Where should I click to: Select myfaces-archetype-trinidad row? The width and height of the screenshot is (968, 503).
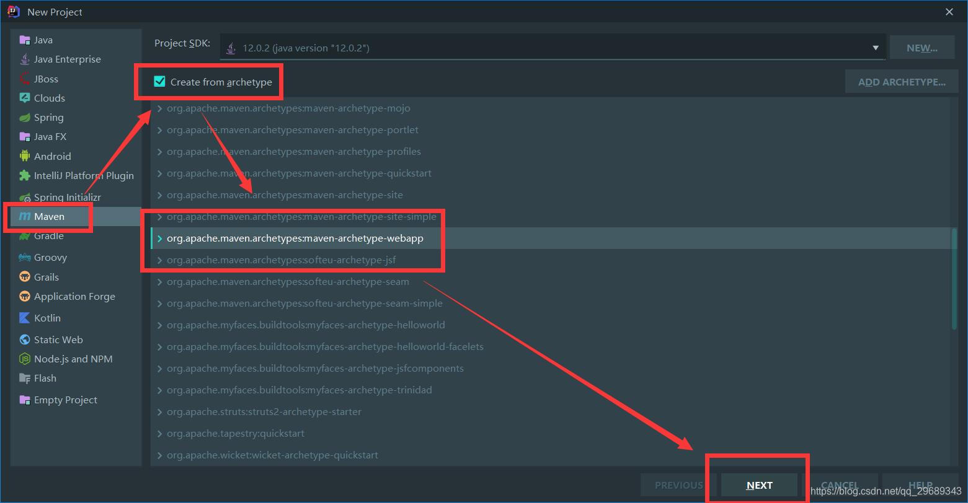click(x=549, y=390)
